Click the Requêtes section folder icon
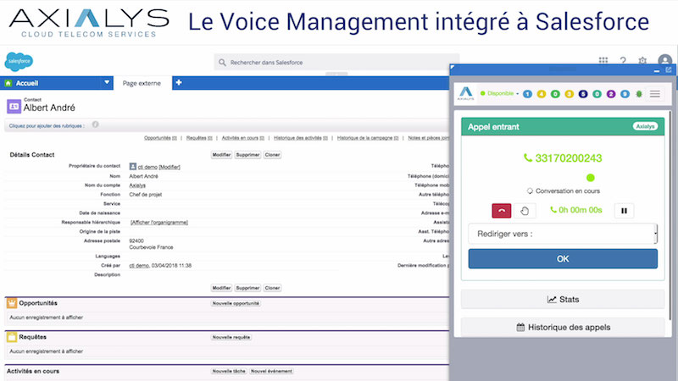The width and height of the screenshot is (678, 381). coord(12,337)
